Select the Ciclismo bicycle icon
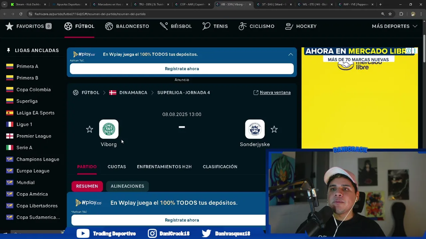 tap(243, 26)
